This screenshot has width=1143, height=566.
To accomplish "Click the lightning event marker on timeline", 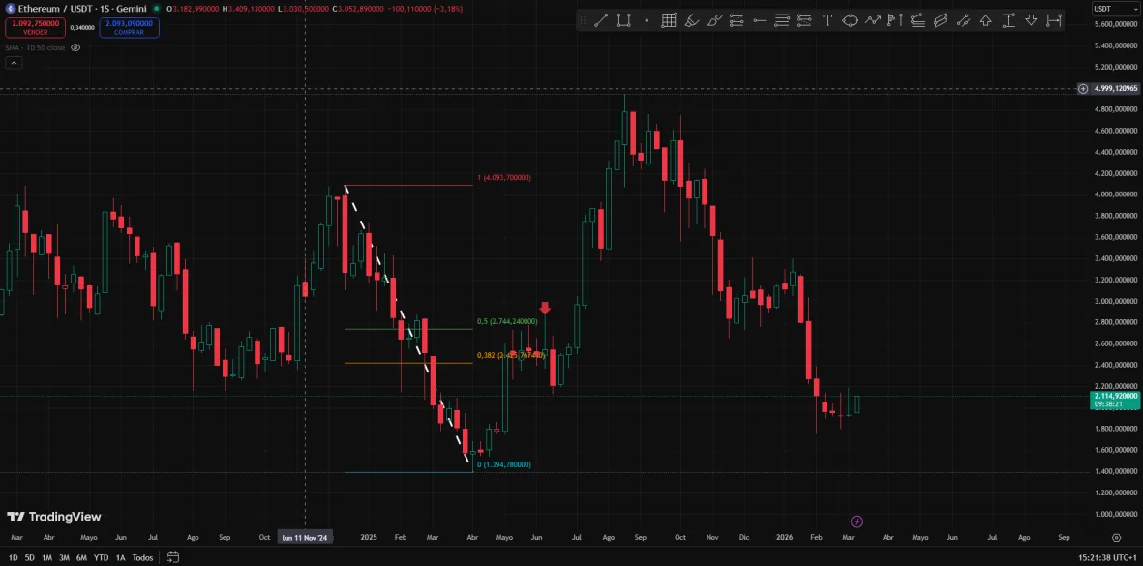I will pos(857,521).
